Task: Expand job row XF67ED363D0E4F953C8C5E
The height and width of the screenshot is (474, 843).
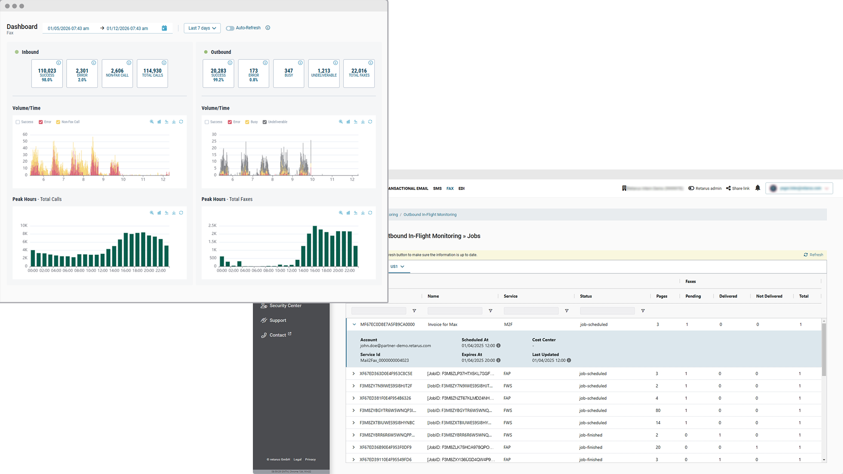Action: (x=353, y=373)
